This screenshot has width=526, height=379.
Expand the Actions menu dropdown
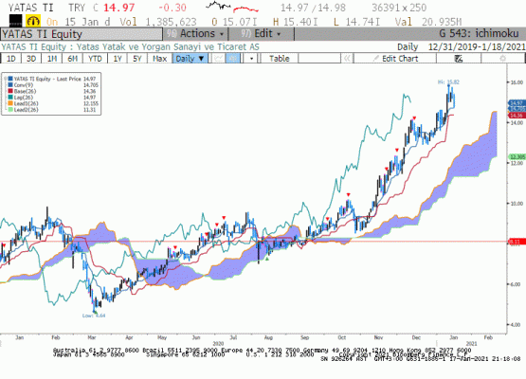(x=195, y=34)
